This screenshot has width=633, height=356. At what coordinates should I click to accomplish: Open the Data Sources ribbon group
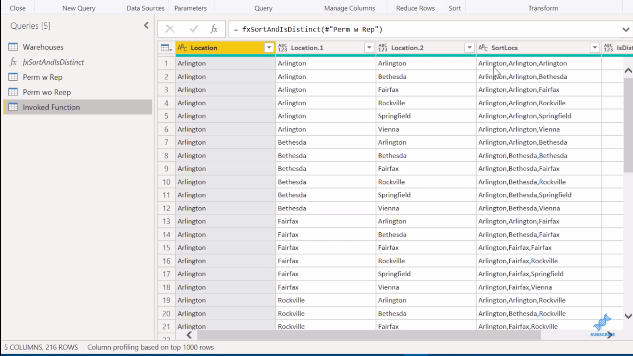click(x=146, y=8)
